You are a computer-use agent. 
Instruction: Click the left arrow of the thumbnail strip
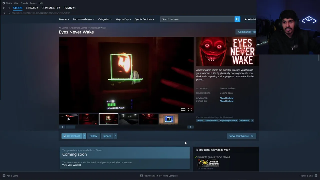click(62, 127)
